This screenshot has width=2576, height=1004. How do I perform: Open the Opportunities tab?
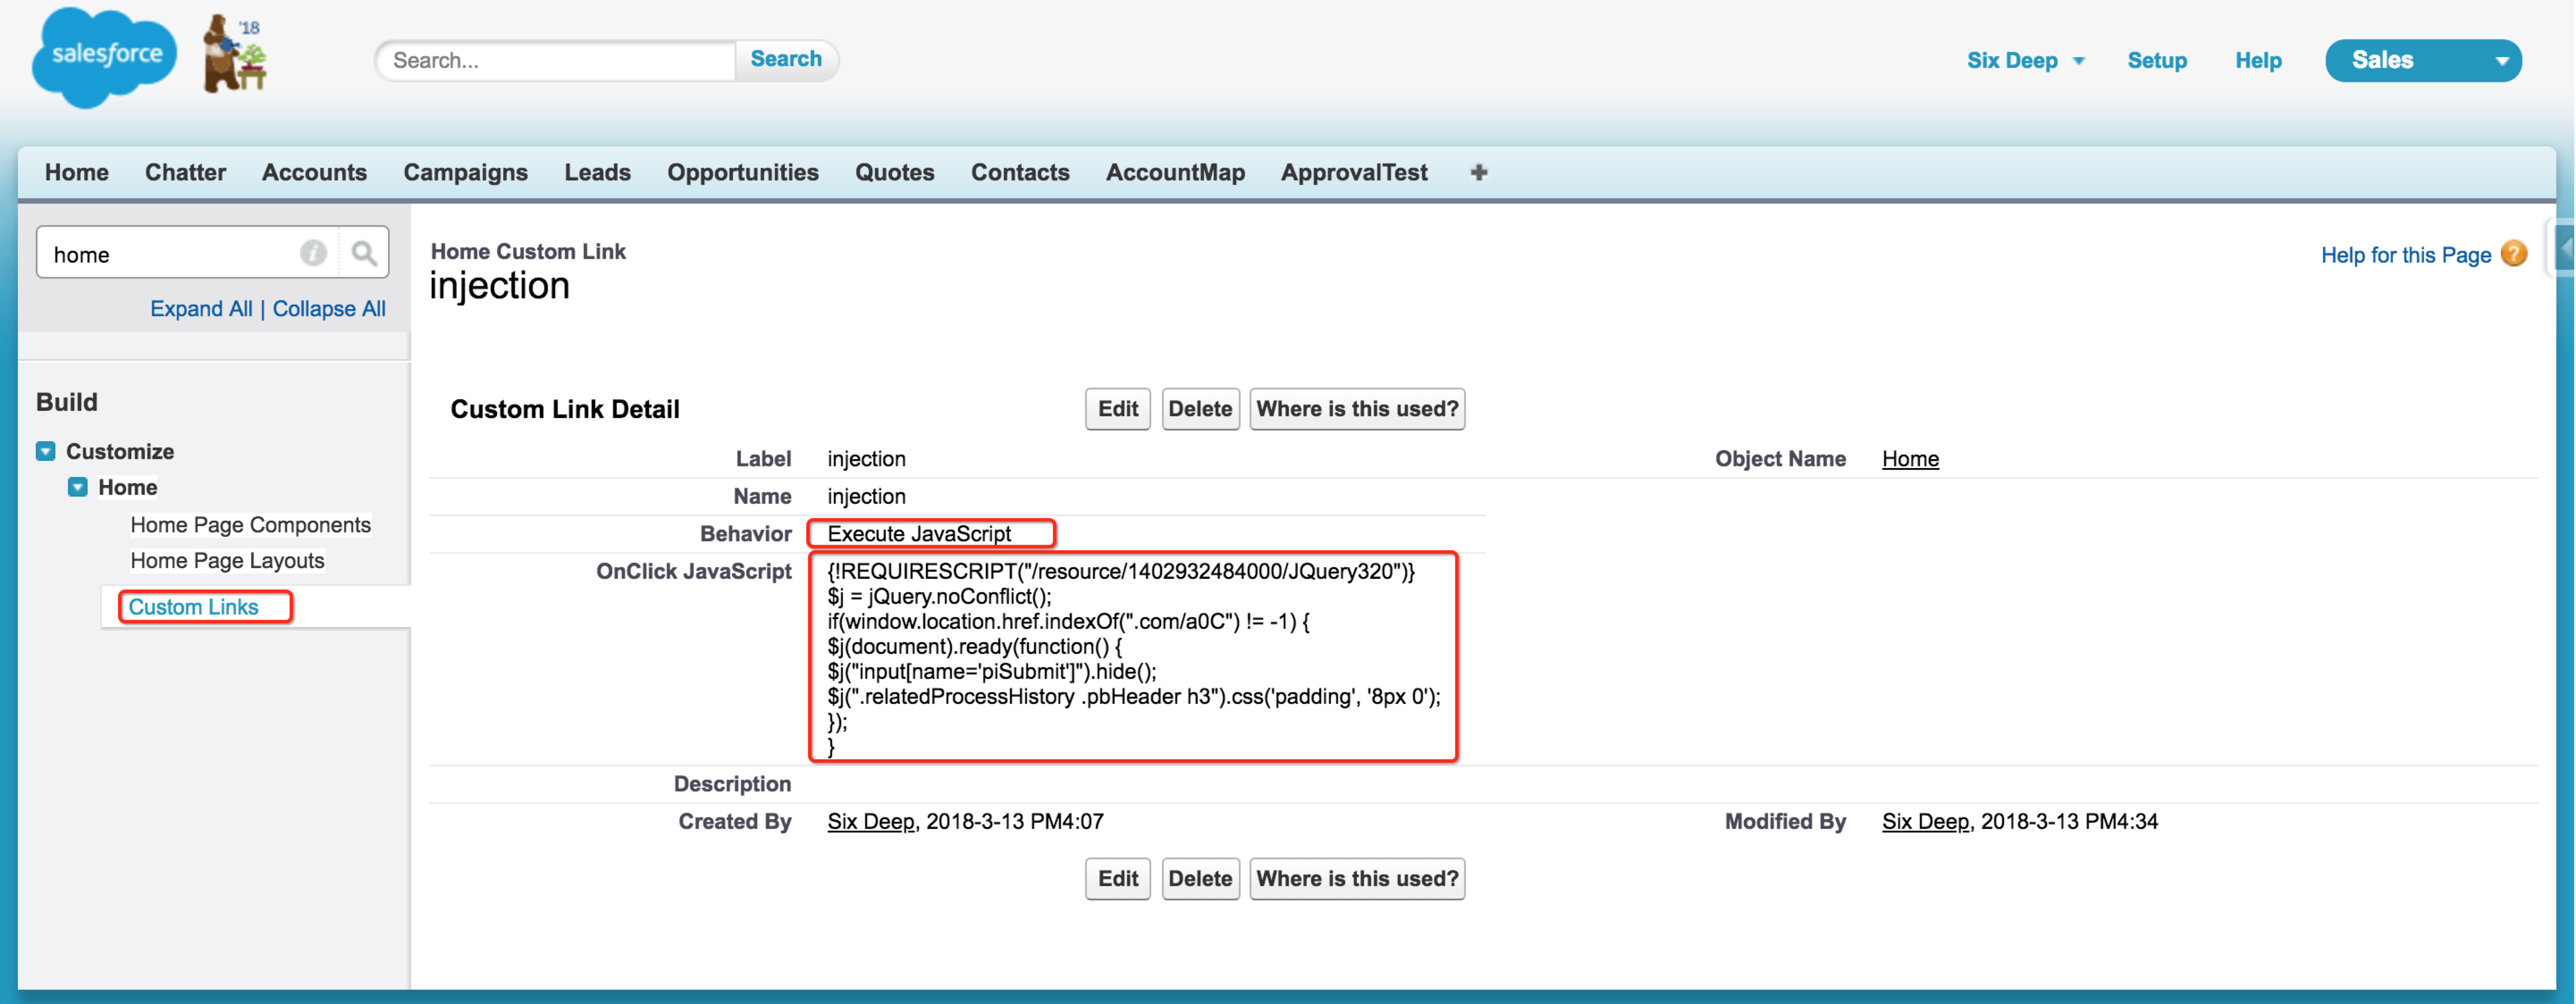pos(743,172)
